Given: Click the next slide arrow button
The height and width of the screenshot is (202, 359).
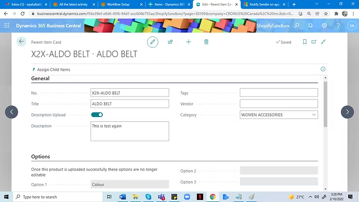Looking at the screenshot, I should (x=347, y=112).
